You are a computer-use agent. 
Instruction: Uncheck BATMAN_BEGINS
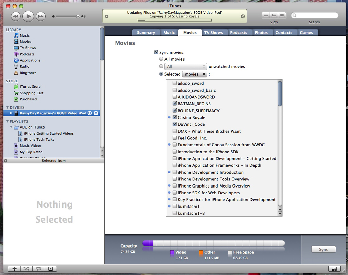coord(175,104)
